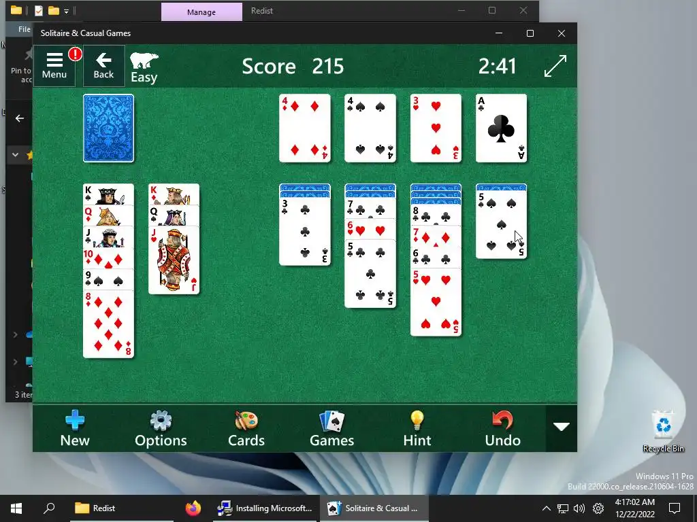Select the 8 of diamonds in first column
The image size is (697, 522).
(108, 324)
